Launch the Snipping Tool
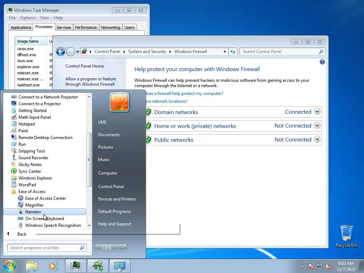Screen dimensions: 364x273 click(x=31, y=151)
